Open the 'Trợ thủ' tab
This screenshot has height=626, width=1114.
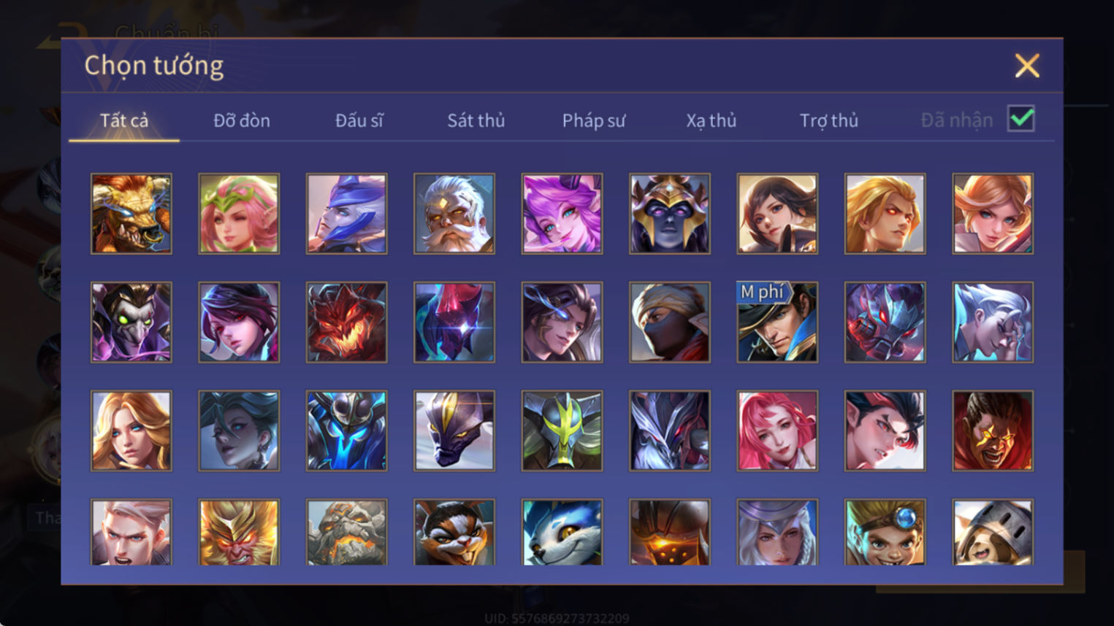(x=829, y=120)
